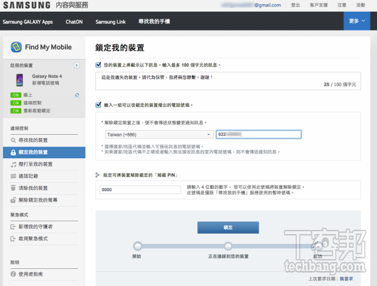Click the icon beside 新增我的守護者
Image resolution: width=377 pixels, height=286 pixels.
pyautogui.click(x=13, y=227)
